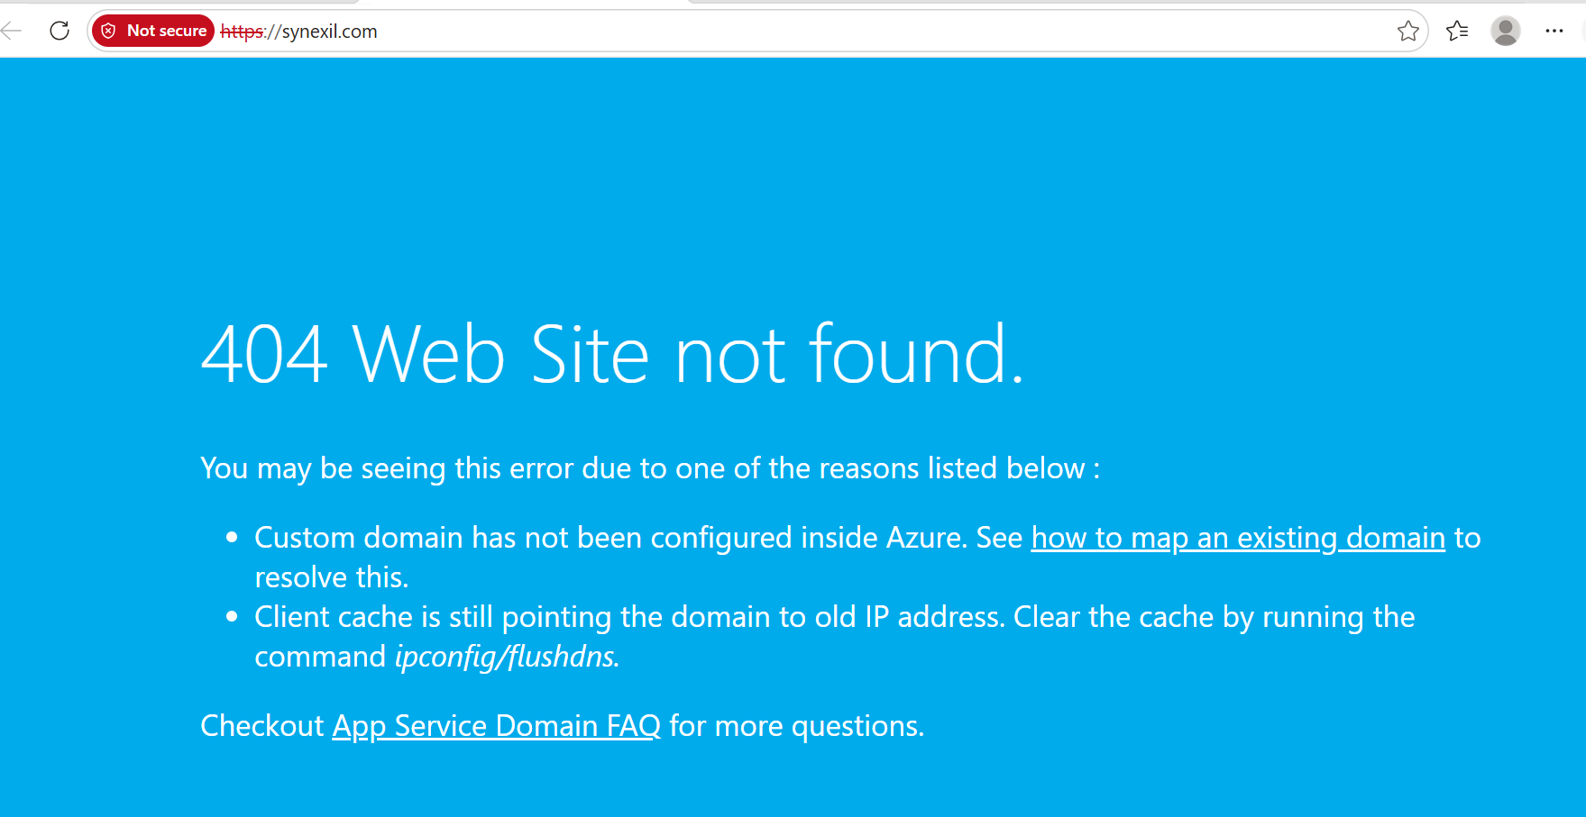Click the Custom domain has not been configured text
The image size is (1586, 817).
(x=611, y=538)
